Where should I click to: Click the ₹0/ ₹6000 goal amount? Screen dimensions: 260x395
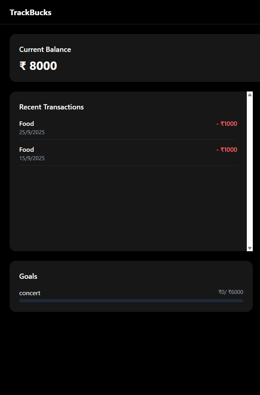(x=231, y=292)
